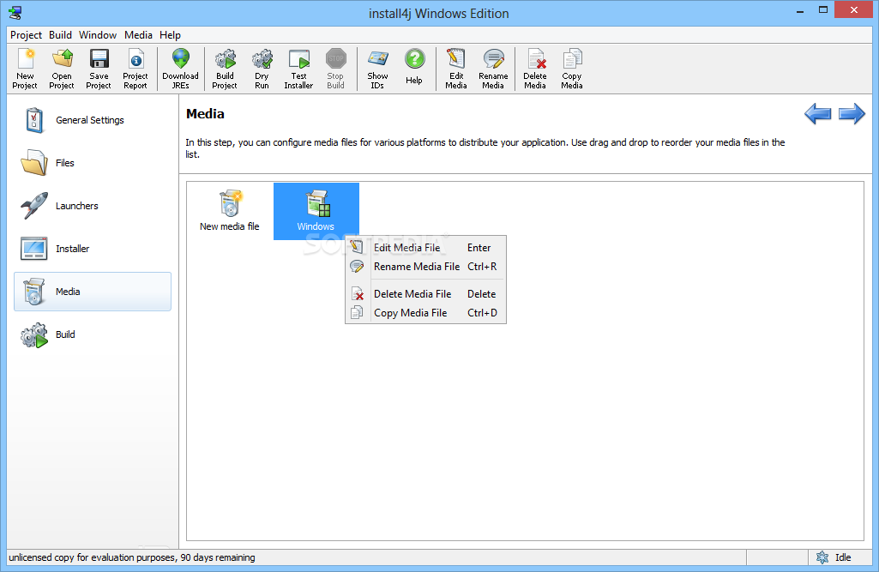Go to General Settings step
Image resolution: width=879 pixels, height=572 pixels.
tap(93, 120)
